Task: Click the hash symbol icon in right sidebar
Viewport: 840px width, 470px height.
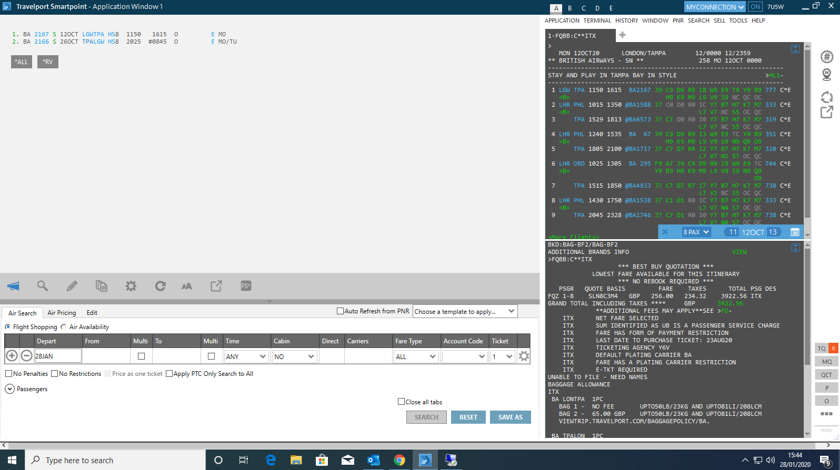Action: coord(827,57)
